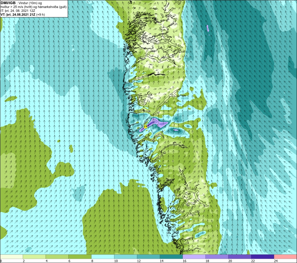Click the 'DMI/IGB' title text
The width and height of the screenshot is (297, 263).
tap(8, 3)
